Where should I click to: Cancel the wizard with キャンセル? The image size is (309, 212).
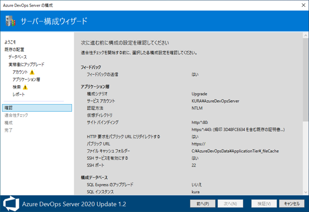(292, 203)
